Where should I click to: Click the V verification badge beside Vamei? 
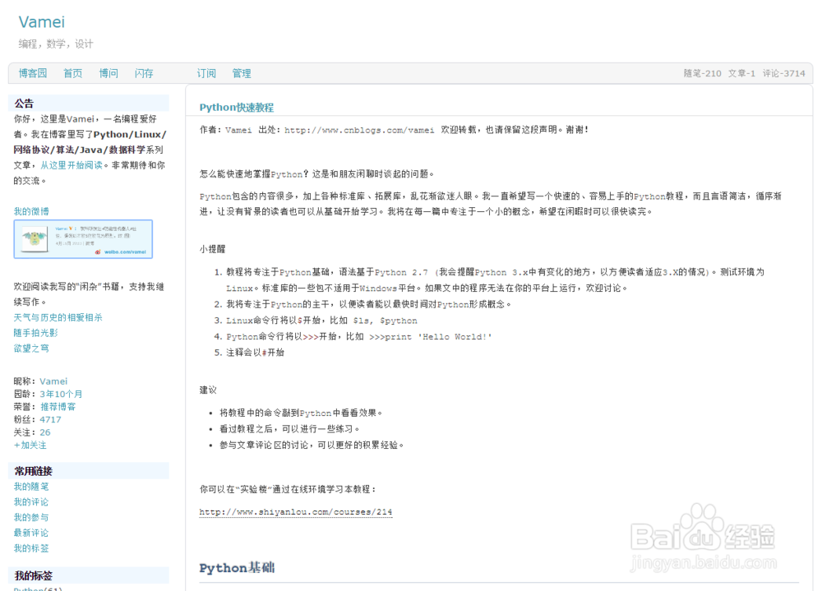point(70,229)
